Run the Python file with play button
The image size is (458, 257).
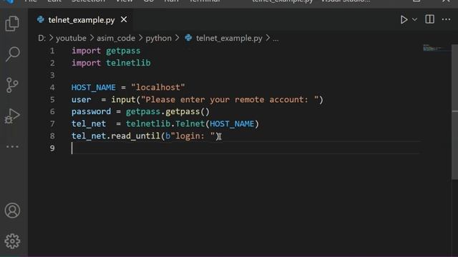tap(404, 19)
